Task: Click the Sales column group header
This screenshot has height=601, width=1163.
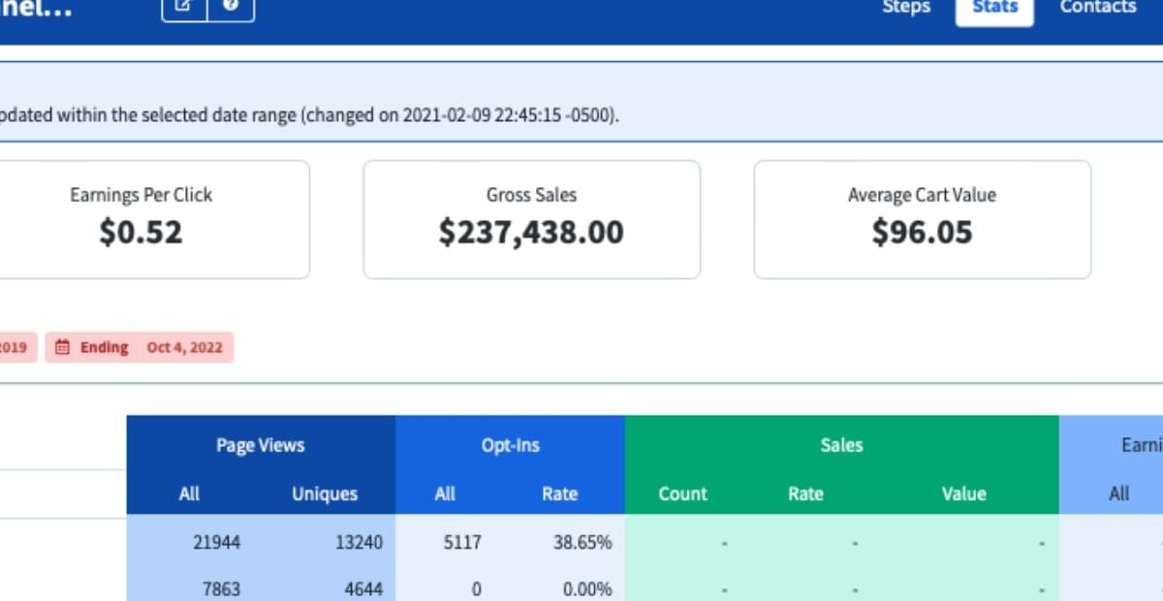Action: pos(841,445)
